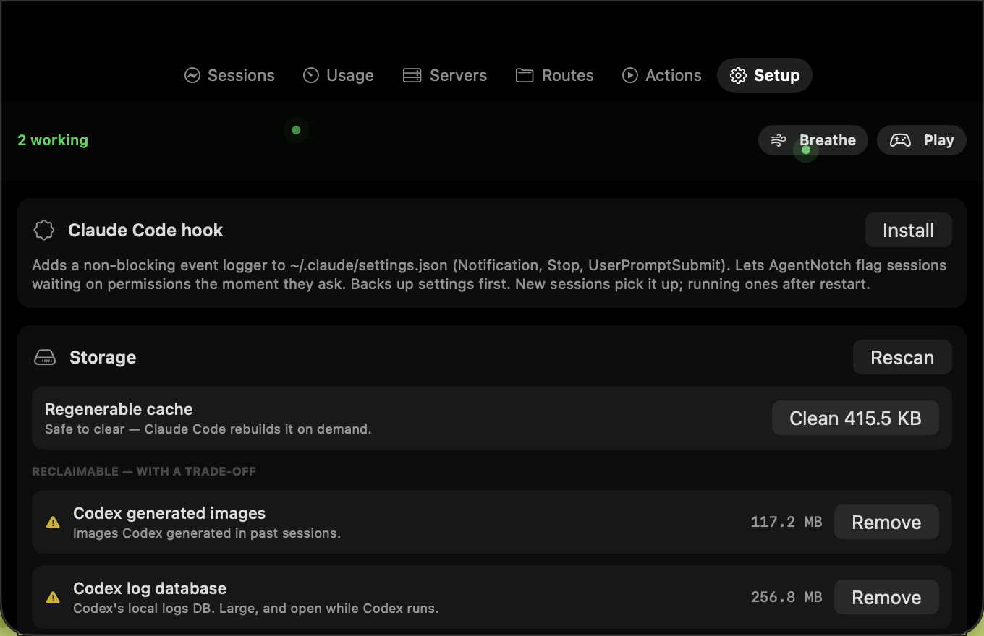Click the Storage drive icon
This screenshot has width=984, height=636.
click(x=45, y=358)
